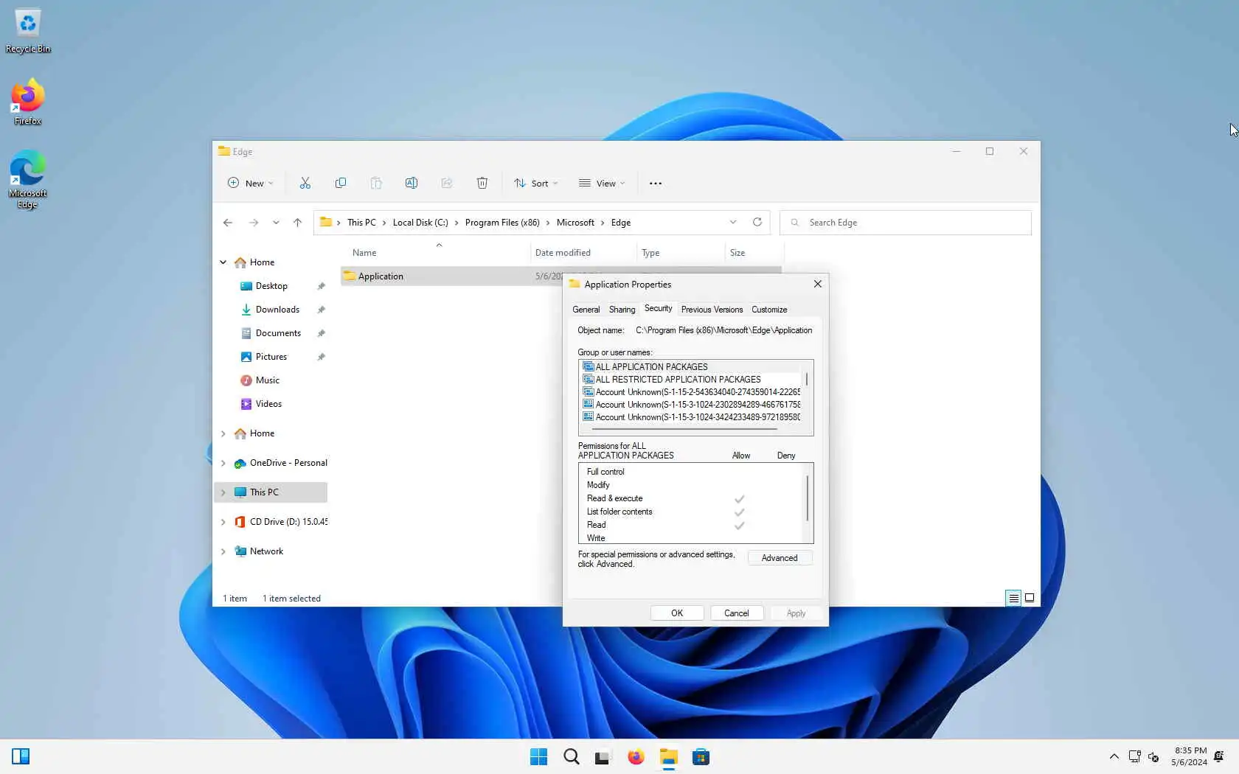1239x774 pixels.
Task: Click the Advanced button
Action: [x=780, y=558]
